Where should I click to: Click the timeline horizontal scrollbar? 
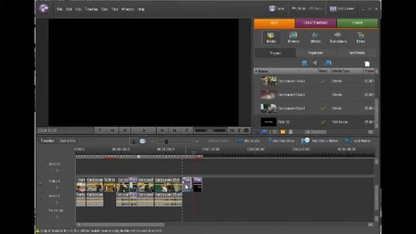pos(123,225)
